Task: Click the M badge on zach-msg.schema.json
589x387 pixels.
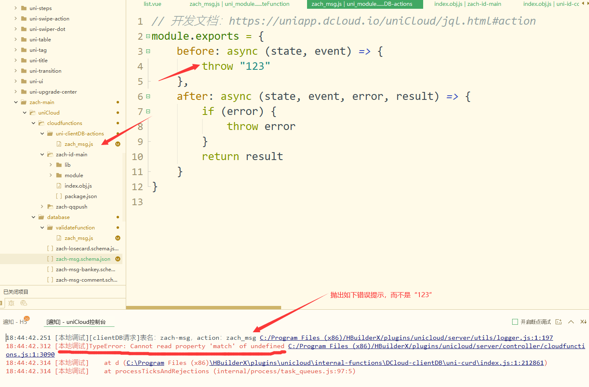Action: (118, 259)
